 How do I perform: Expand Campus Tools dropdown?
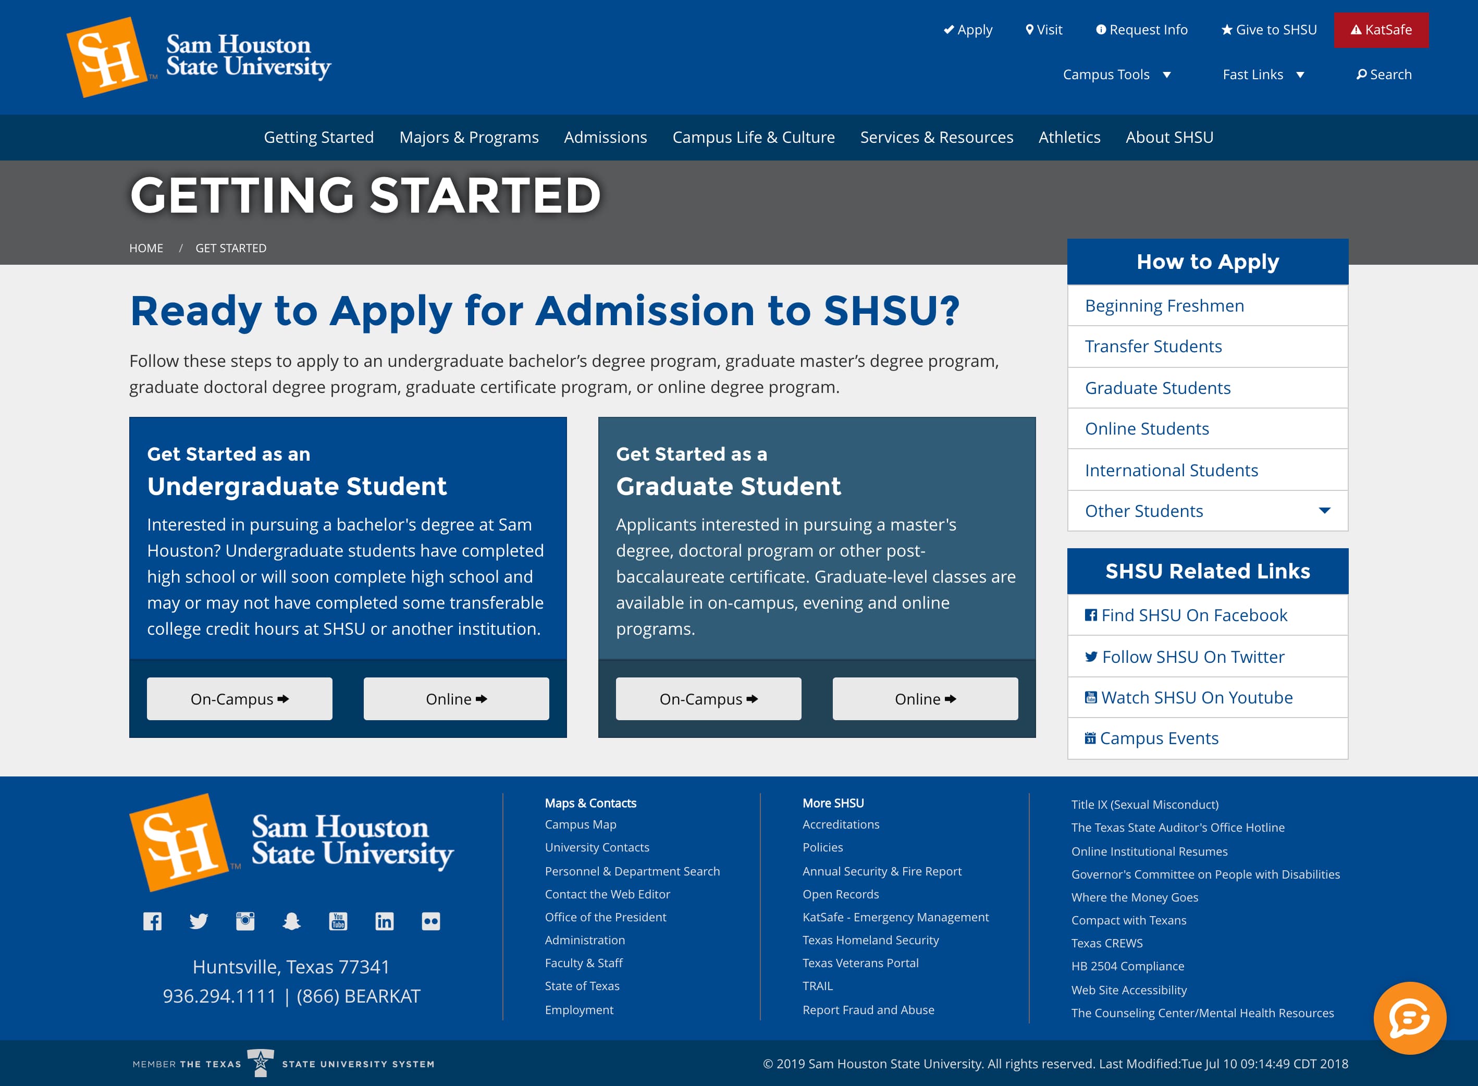(1117, 75)
